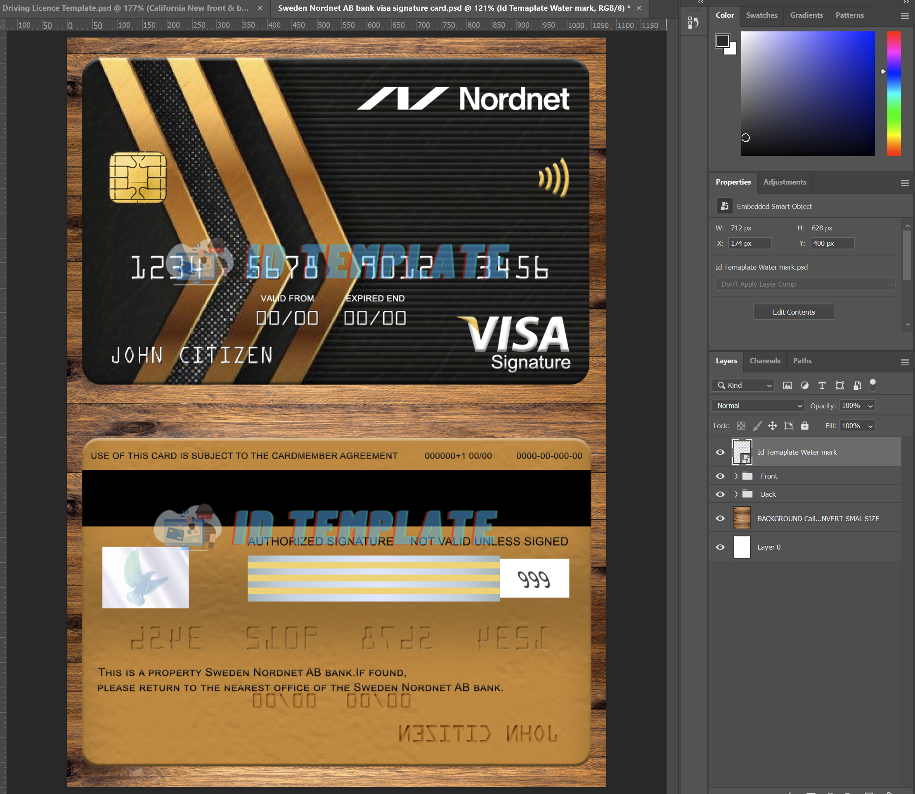The width and height of the screenshot is (915, 794).
Task: Click the background color swatch
Action: pyautogui.click(x=732, y=50)
